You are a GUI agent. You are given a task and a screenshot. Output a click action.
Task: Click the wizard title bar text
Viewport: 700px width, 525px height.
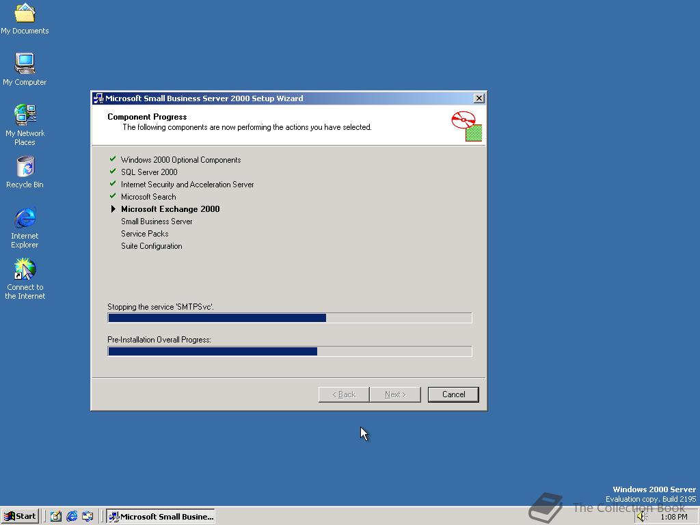[204, 98]
